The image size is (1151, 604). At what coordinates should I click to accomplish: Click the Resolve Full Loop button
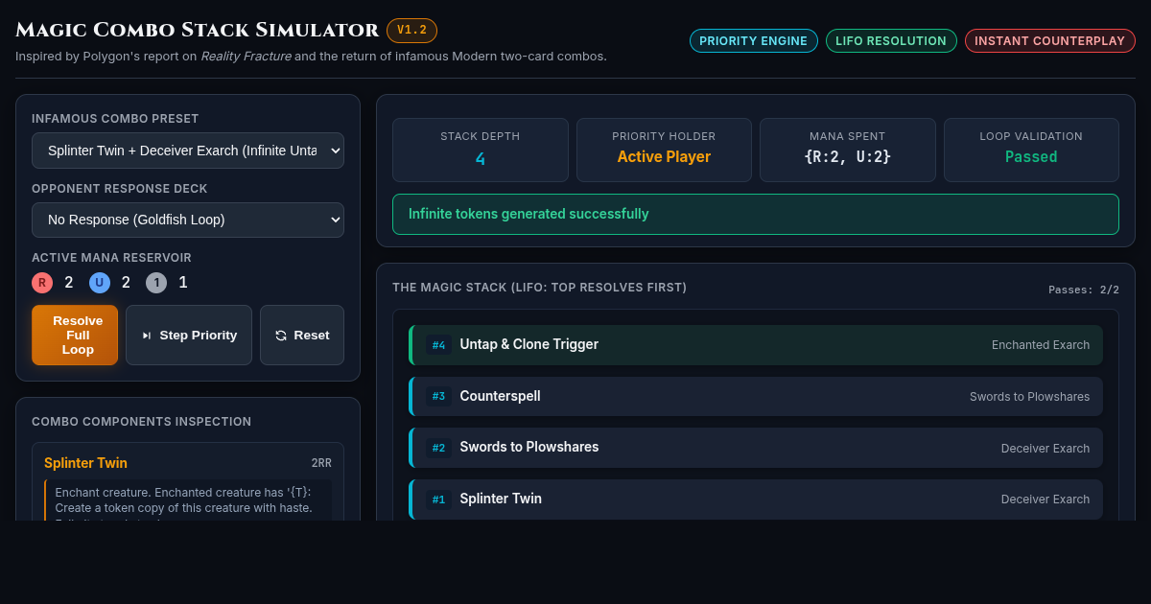(x=75, y=336)
